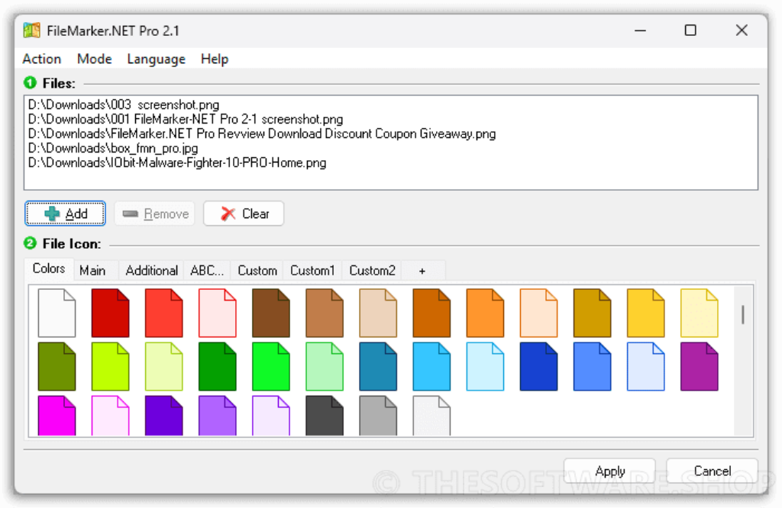
Task: Open the Mode menu
Action: pos(94,59)
